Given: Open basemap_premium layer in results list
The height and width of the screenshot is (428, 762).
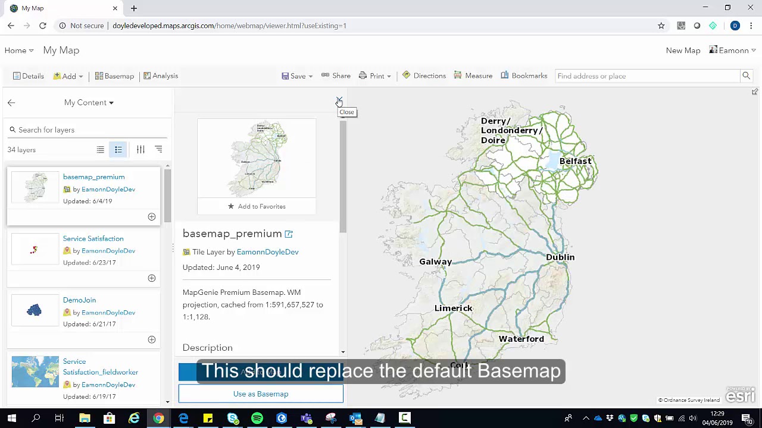Looking at the screenshot, I should pyautogui.click(x=93, y=177).
